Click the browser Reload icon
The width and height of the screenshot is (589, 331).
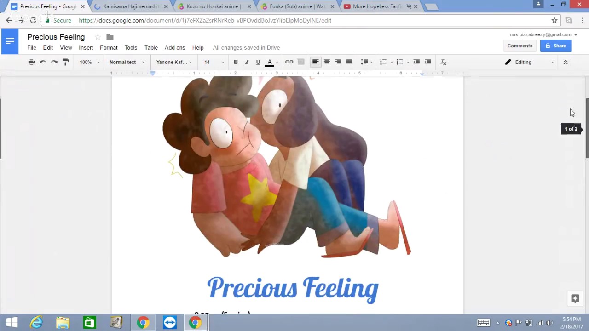tap(33, 20)
